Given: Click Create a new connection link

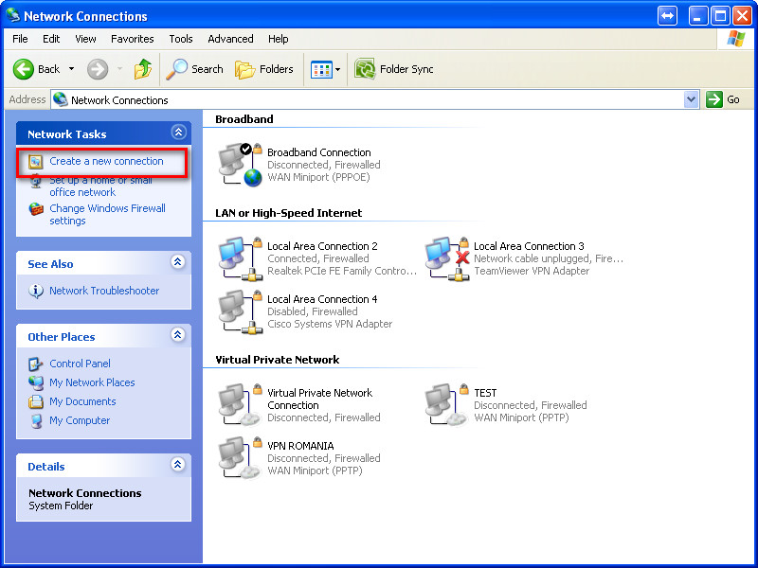Looking at the screenshot, I should coord(106,161).
